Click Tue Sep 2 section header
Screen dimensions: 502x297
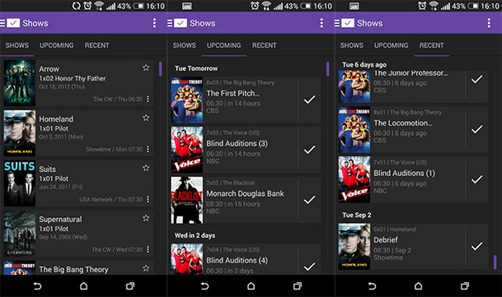[357, 215]
